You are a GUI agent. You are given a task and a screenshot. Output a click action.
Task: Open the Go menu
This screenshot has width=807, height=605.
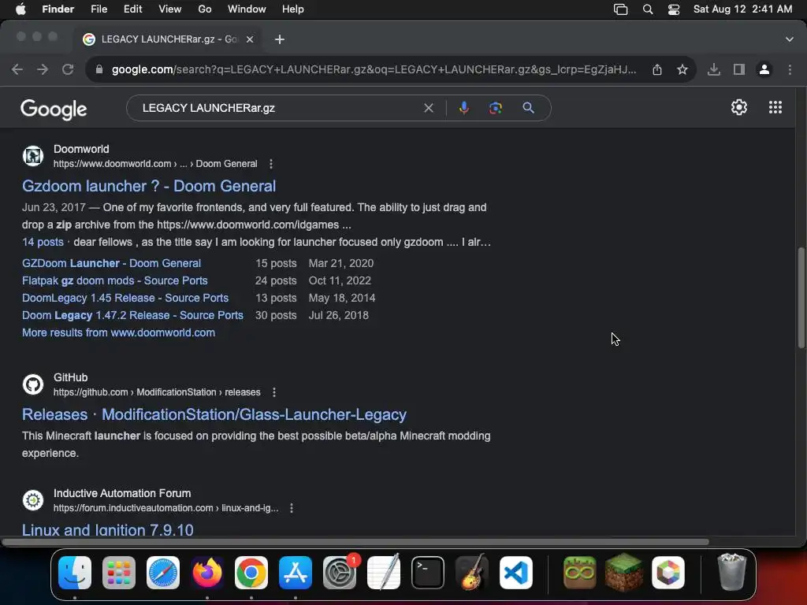[x=205, y=9]
